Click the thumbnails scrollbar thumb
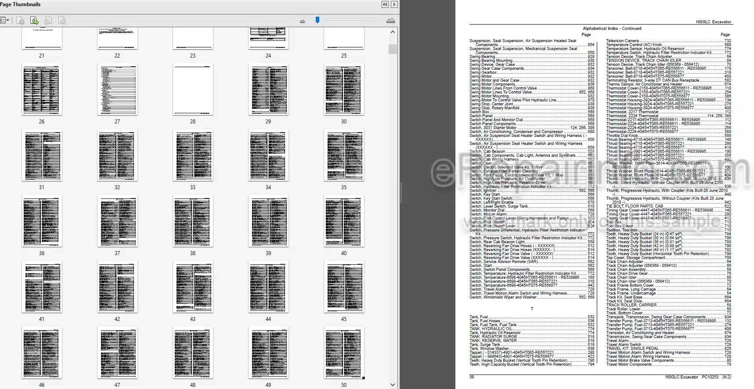Image resolution: width=754 pixels, height=389 pixels. pos(393,48)
